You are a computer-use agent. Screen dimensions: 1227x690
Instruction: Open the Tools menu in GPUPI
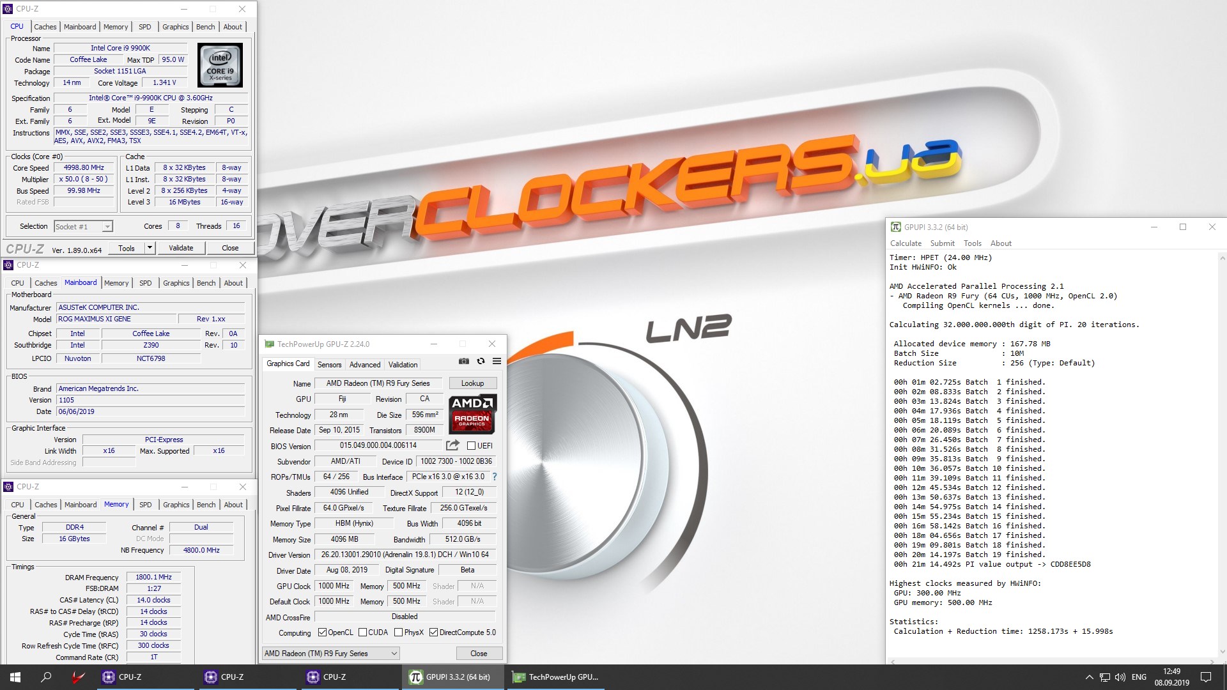(973, 243)
